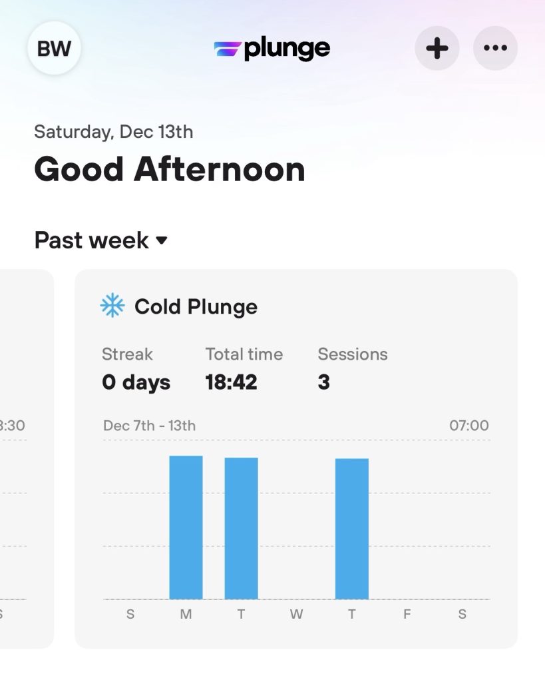Tap the Sessions count of 3
Image resolution: width=545 pixels, height=682 pixels.
(352, 368)
